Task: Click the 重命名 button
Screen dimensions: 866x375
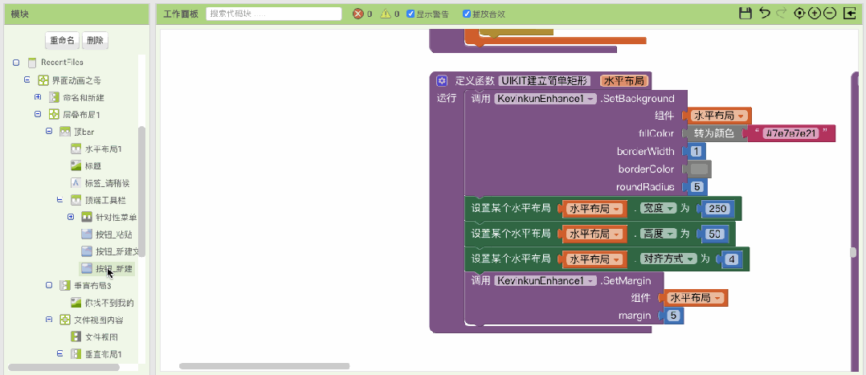Action: tap(62, 40)
